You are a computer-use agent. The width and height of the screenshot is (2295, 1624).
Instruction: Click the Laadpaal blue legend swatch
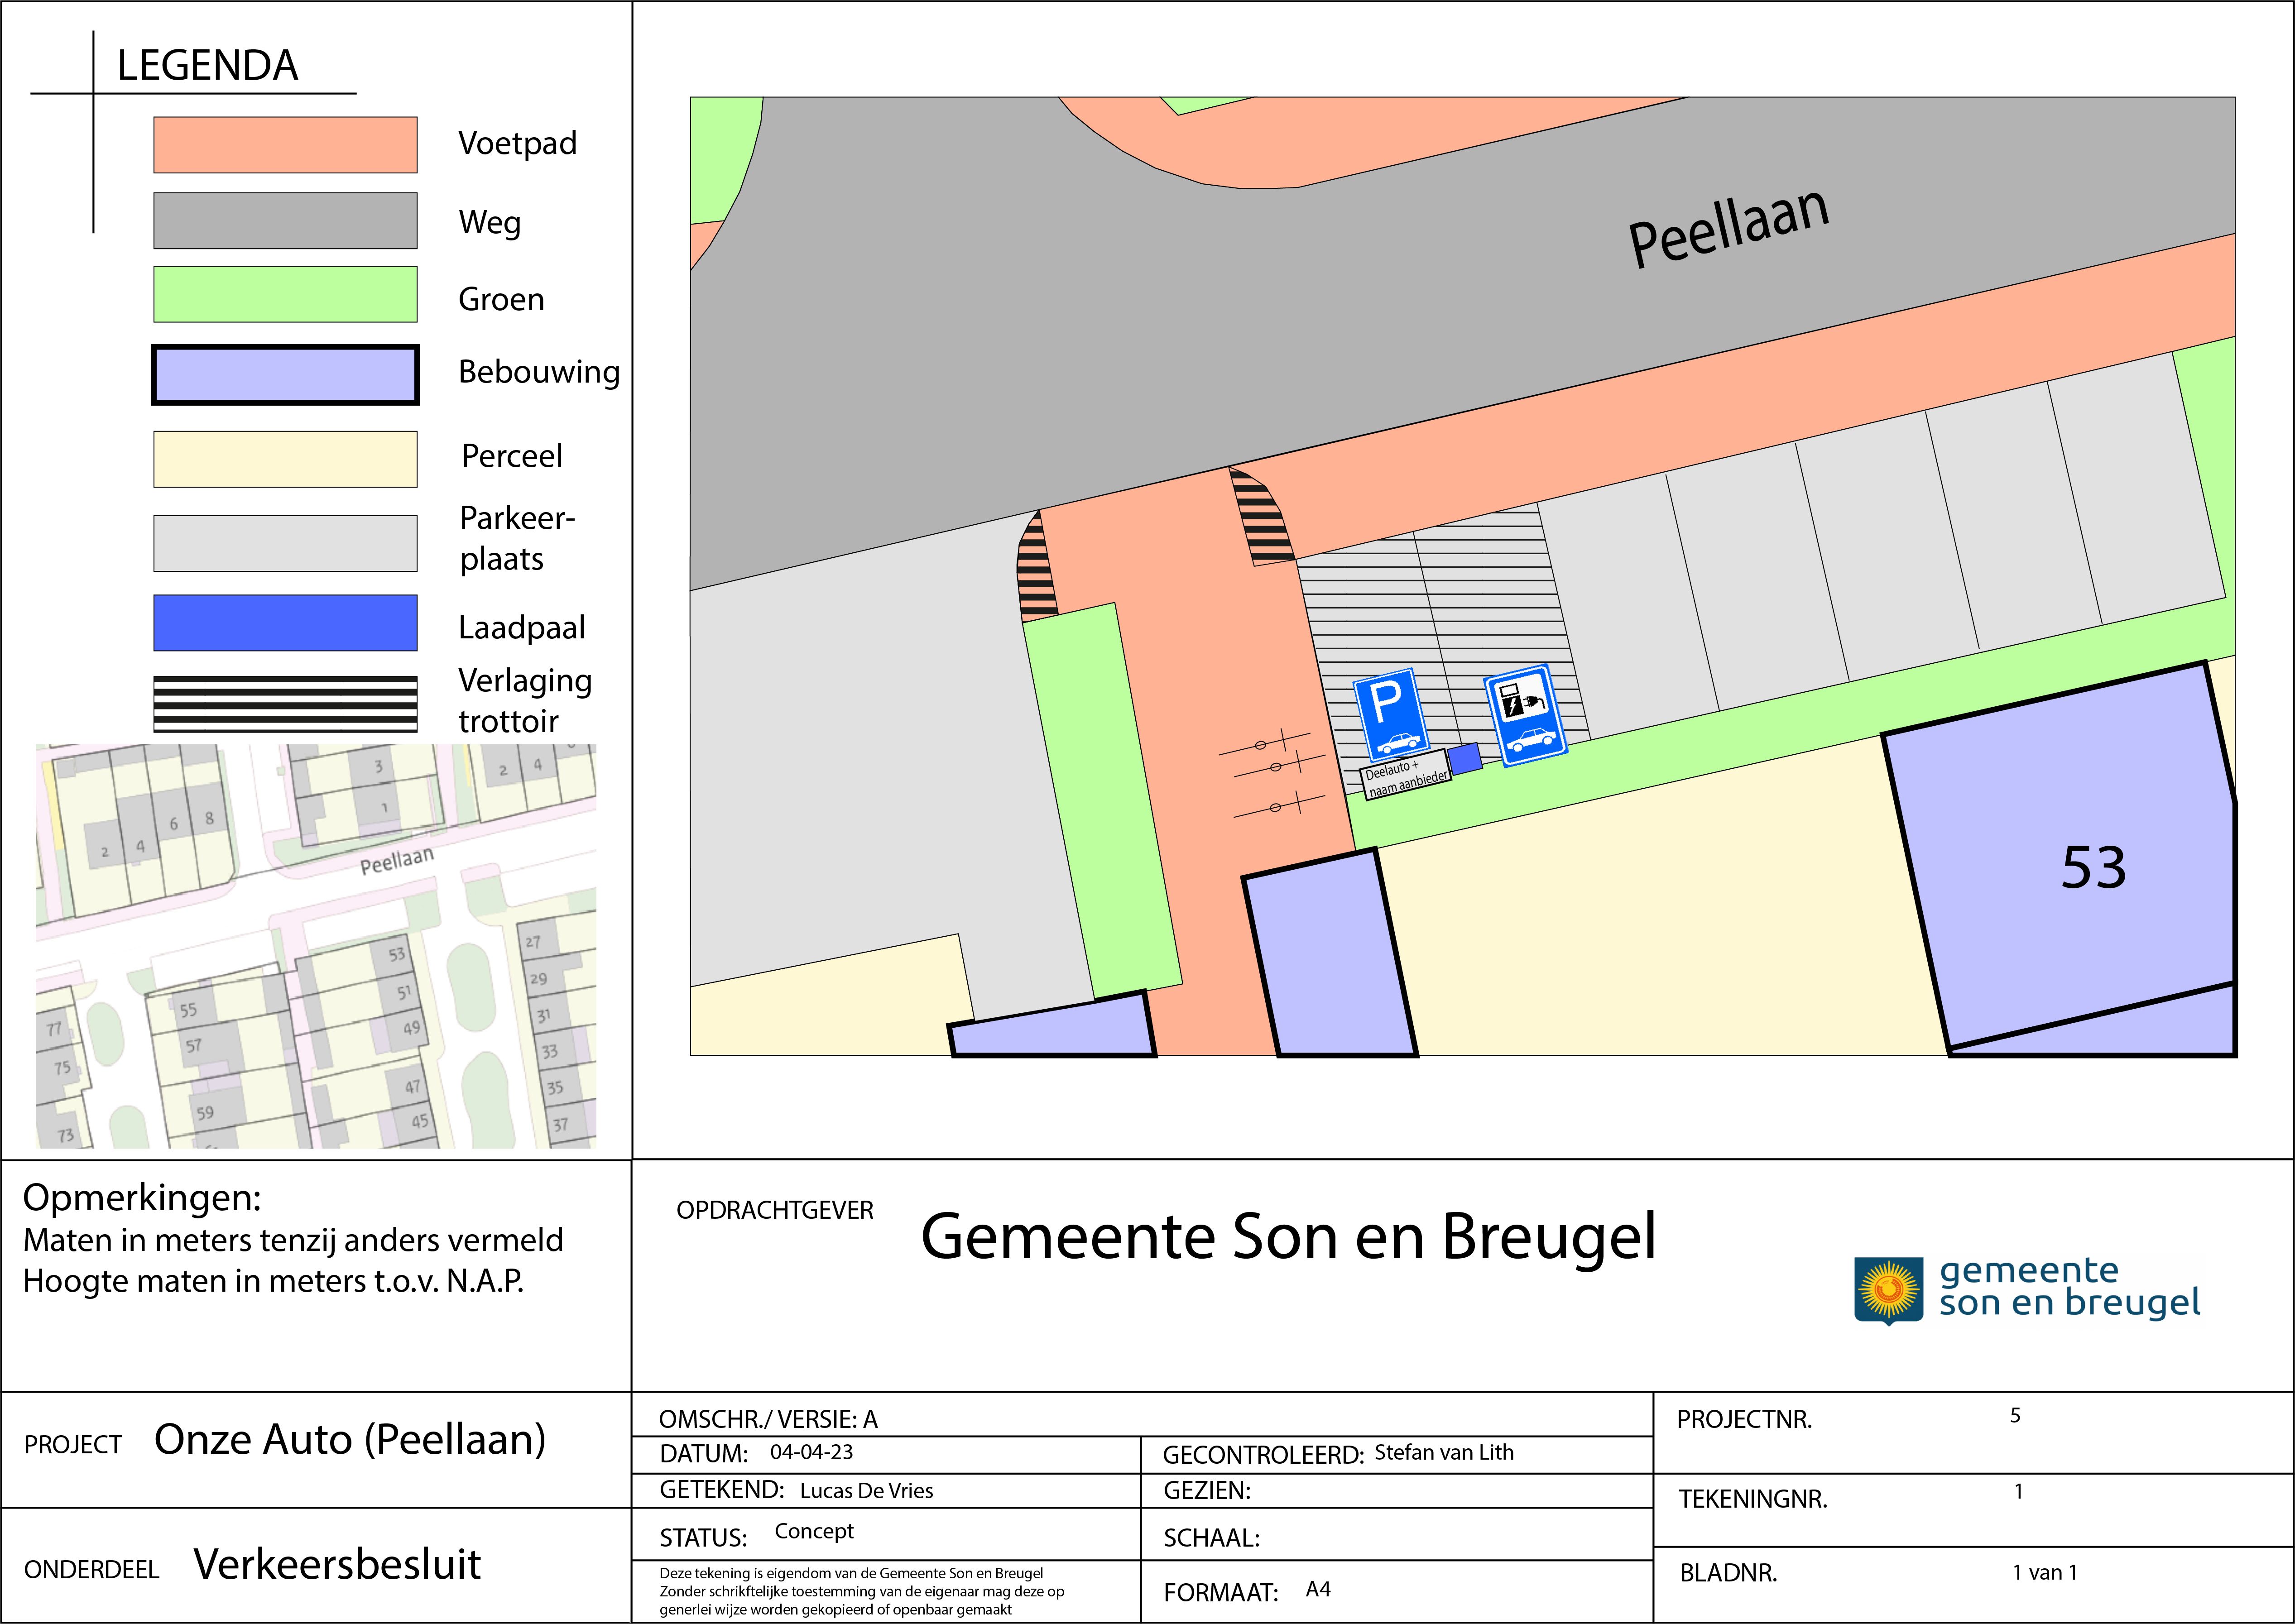(285, 623)
